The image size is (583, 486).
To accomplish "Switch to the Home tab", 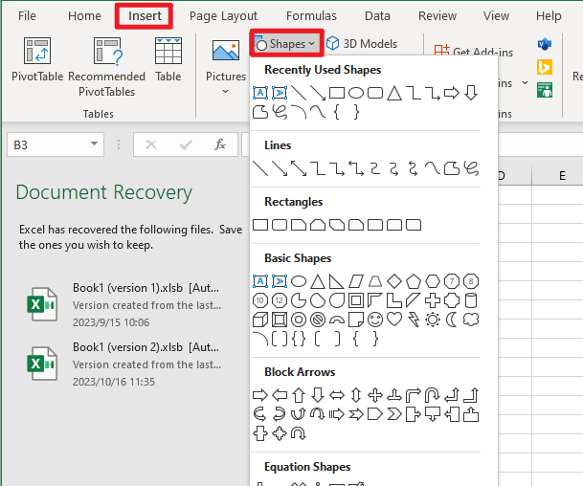I will [x=84, y=16].
